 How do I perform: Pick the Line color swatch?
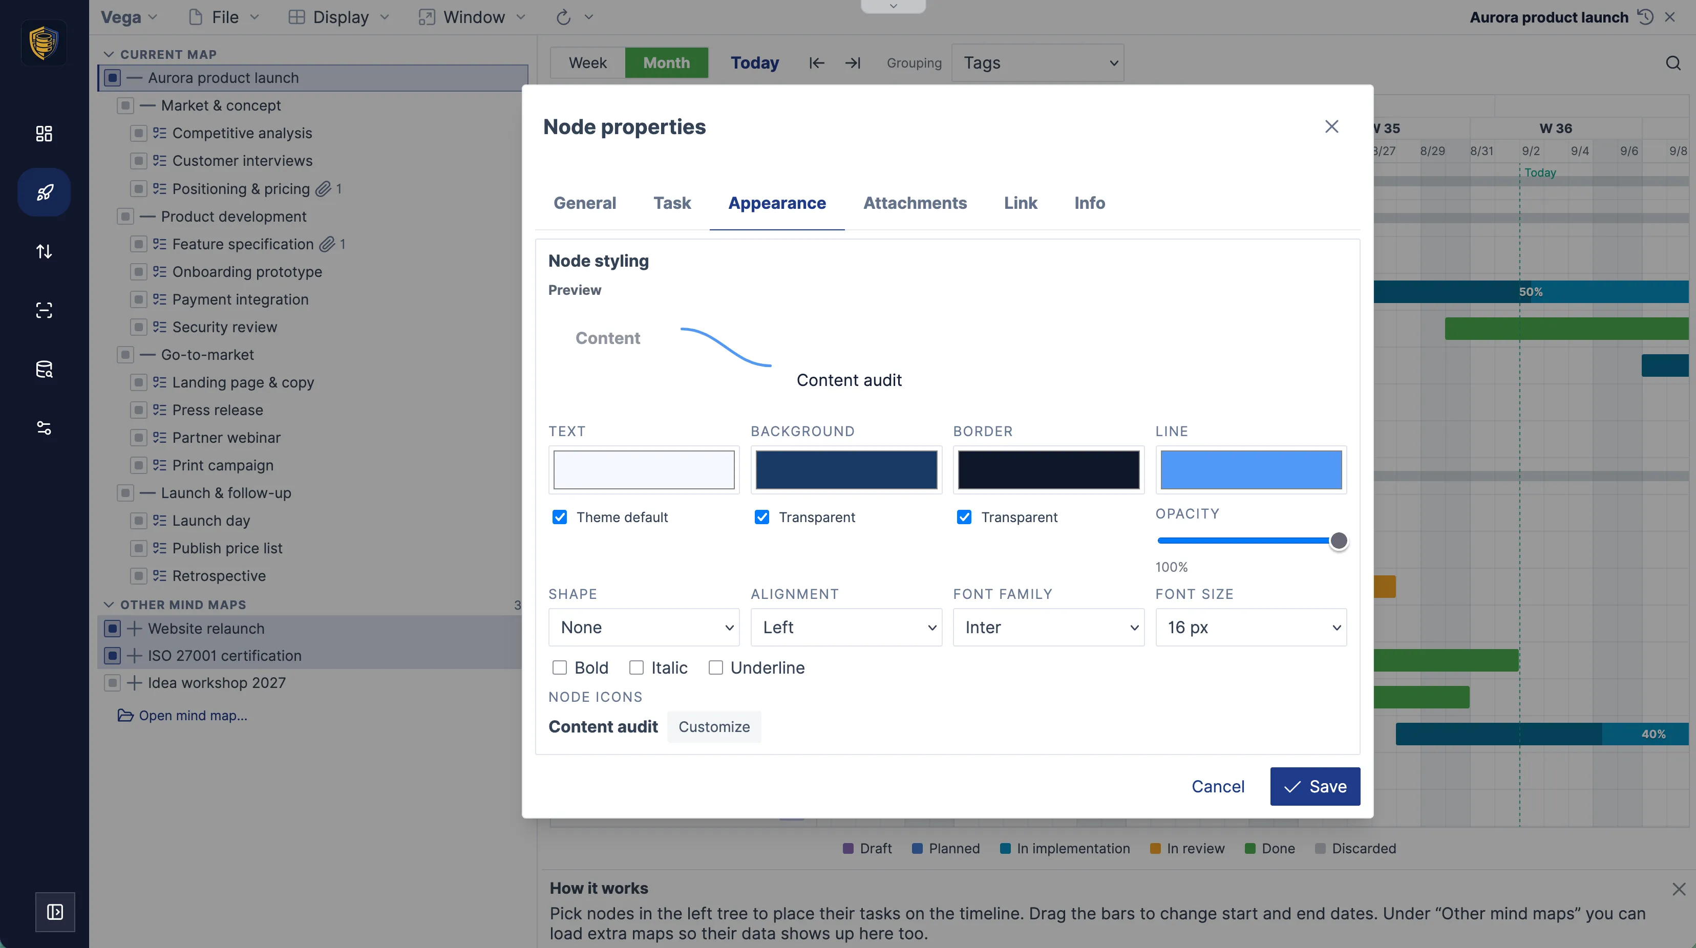[1251, 470]
